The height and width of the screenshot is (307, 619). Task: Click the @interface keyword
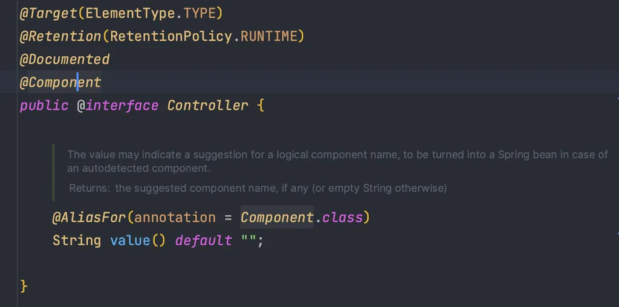(118, 105)
